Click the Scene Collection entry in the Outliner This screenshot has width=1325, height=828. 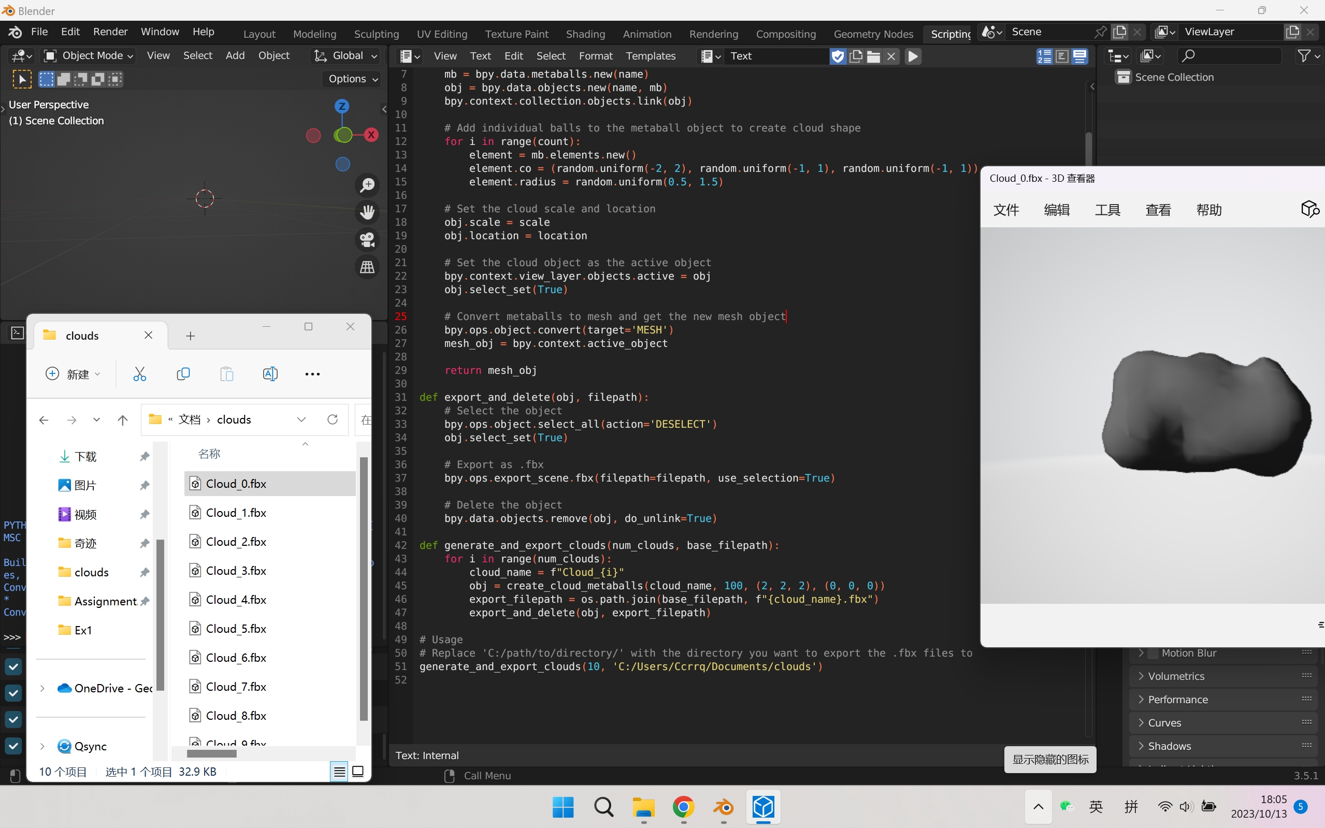1174,77
